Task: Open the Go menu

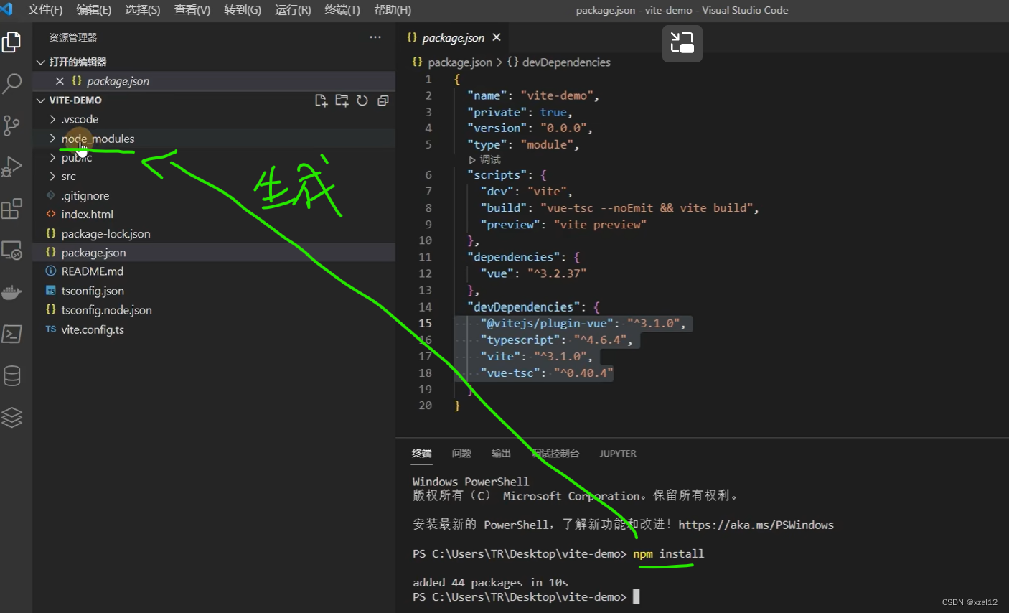Action: tap(243, 10)
